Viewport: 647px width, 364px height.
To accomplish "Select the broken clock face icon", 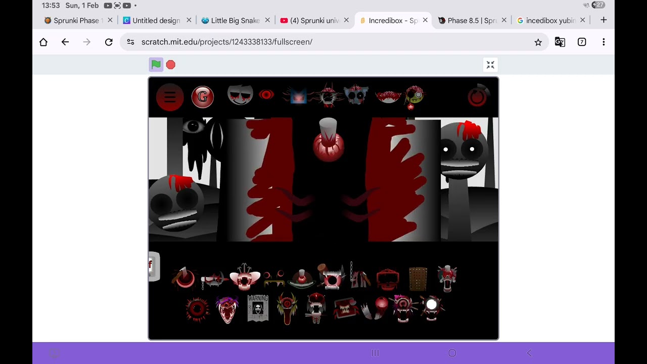I will coord(328,96).
